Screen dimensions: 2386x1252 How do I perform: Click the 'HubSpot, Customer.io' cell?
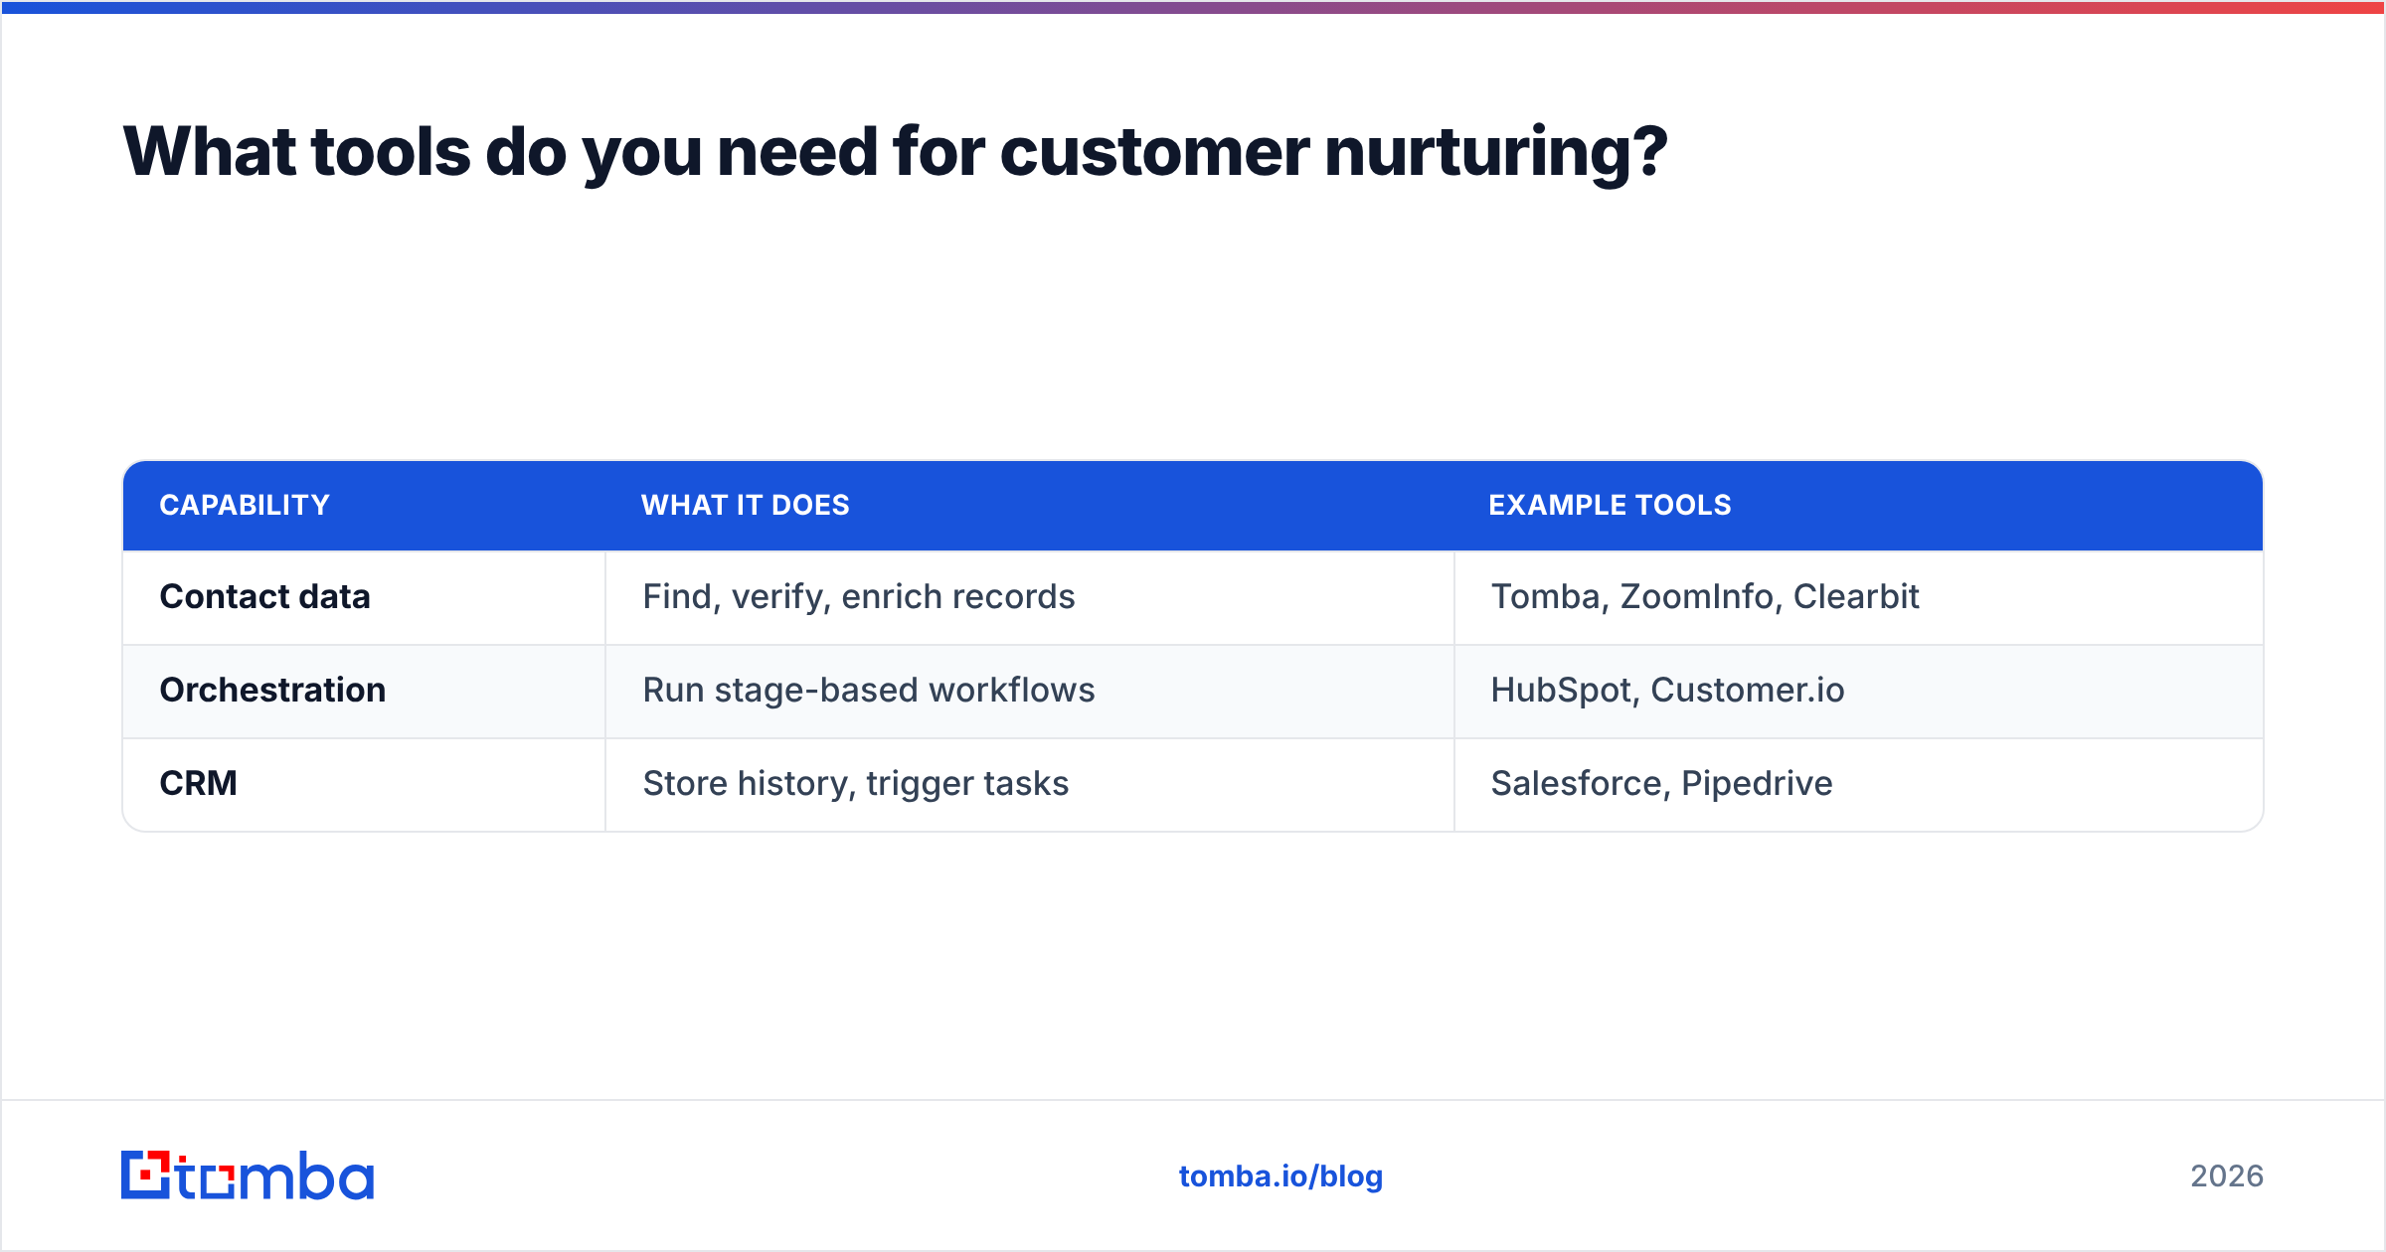tap(1858, 691)
